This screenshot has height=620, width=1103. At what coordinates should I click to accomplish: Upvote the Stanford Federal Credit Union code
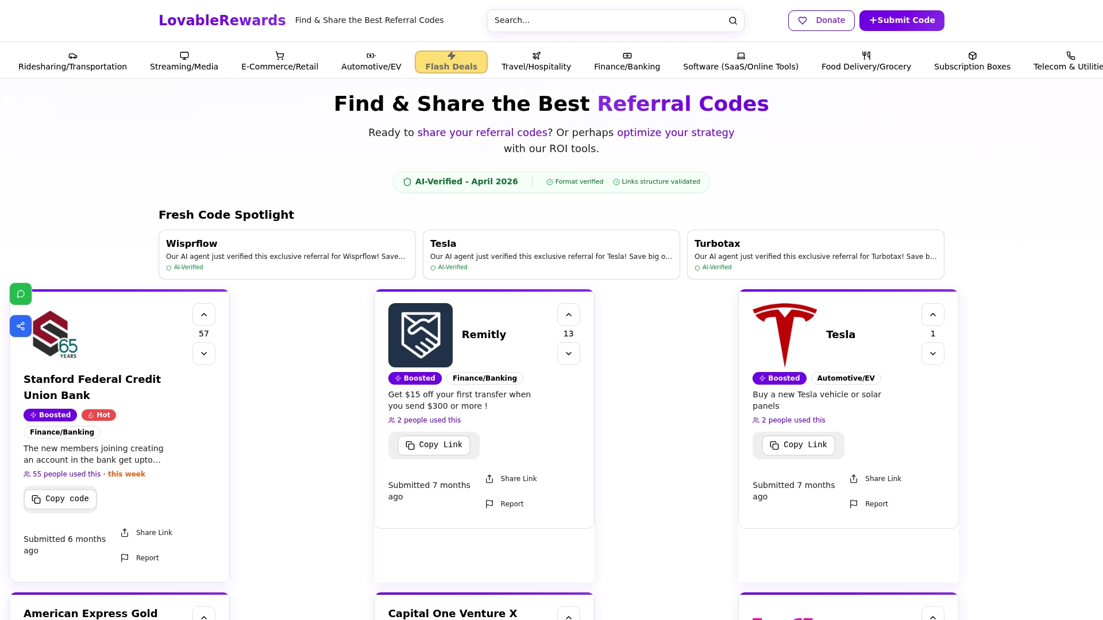point(204,315)
